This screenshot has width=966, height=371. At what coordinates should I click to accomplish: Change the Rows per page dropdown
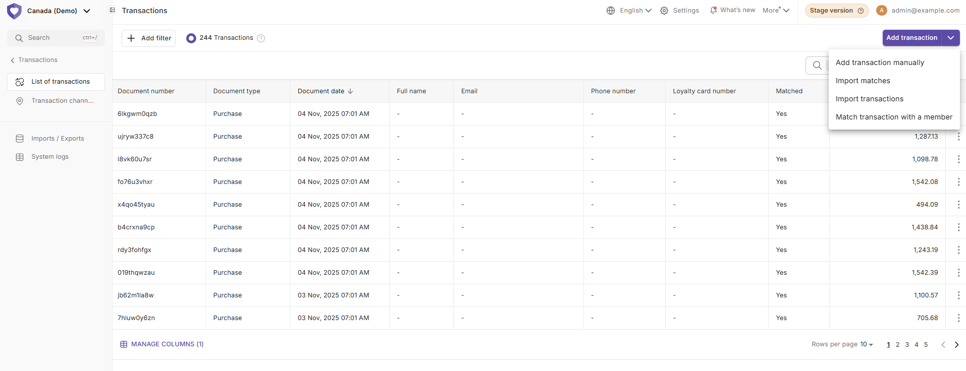[x=866, y=344]
